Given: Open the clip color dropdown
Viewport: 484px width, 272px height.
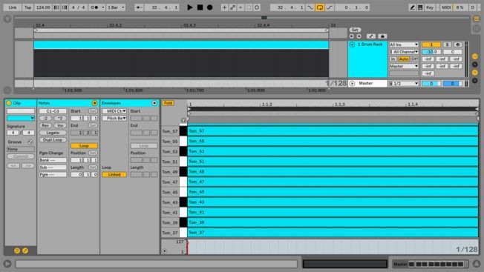Looking at the screenshot, I should [x=21, y=119].
